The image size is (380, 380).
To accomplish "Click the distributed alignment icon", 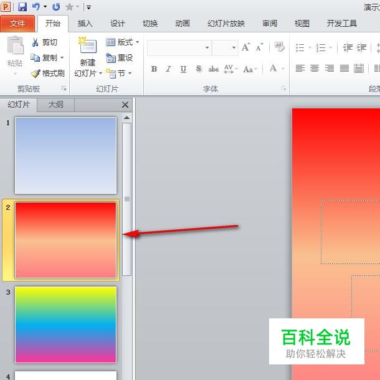I will [x=359, y=69].
